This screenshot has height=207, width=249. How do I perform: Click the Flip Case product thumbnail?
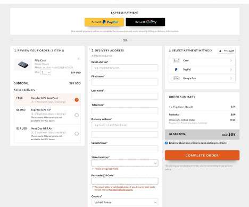tap(23, 64)
